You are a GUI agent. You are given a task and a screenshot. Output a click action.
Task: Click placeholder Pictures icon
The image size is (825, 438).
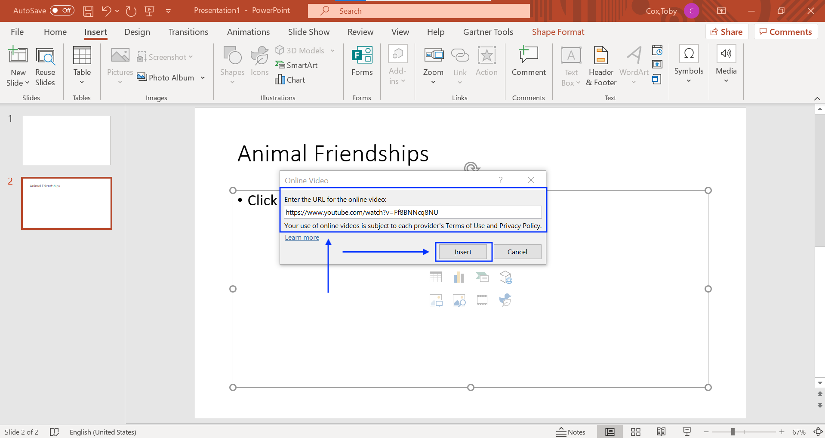(436, 300)
